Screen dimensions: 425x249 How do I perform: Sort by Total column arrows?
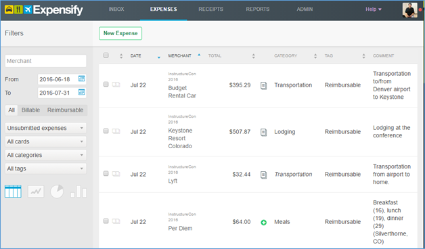click(253, 56)
